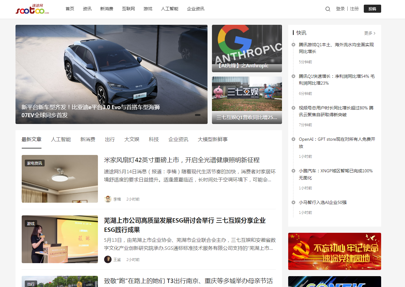Click author avatar next to 李楠
This screenshot has height=287, width=405.
[108, 199]
